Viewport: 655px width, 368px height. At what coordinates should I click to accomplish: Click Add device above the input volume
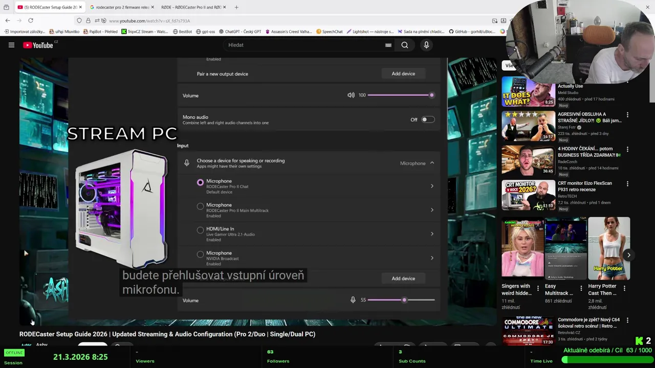tap(403, 279)
